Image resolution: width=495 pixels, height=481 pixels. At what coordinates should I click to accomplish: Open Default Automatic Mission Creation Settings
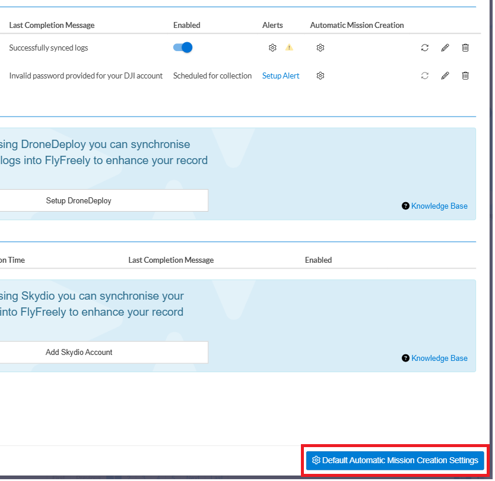pyautogui.click(x=394, y=460)
